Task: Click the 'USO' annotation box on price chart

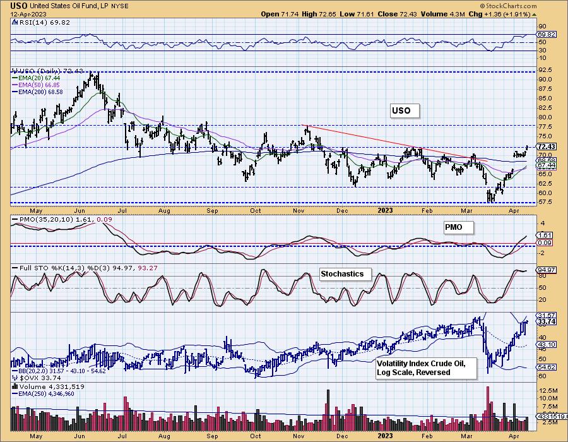Action: pos(405,111)
